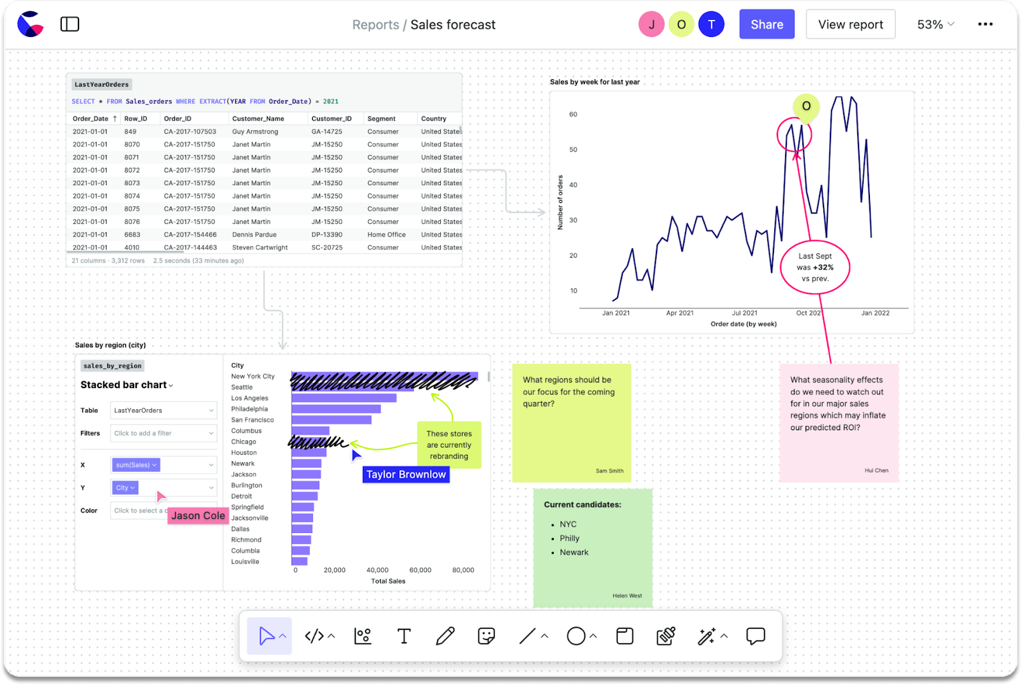
Task: Click the SQL query text
Action: [205, 102]
